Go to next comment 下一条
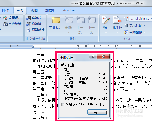Viewport: 152px width, 121px height. tap(91, 25)
